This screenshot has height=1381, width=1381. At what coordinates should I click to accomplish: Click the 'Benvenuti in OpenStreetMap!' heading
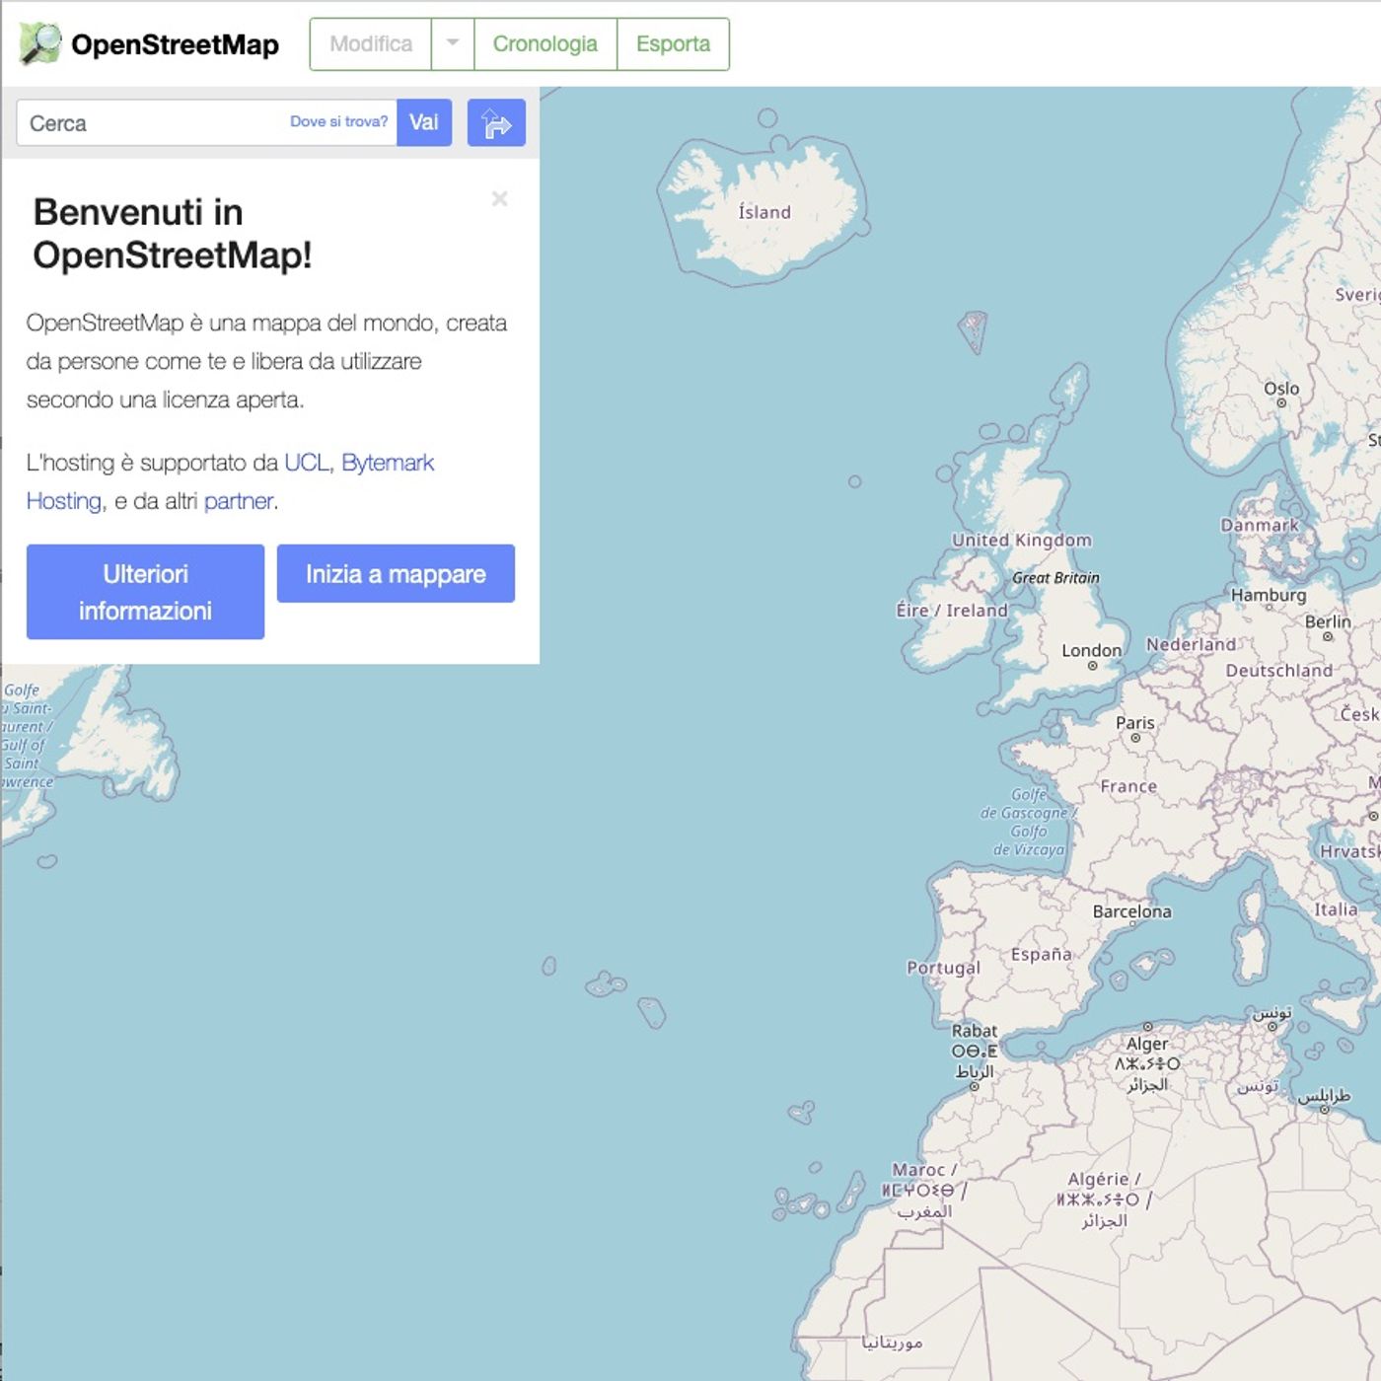(x=173, y=234)
